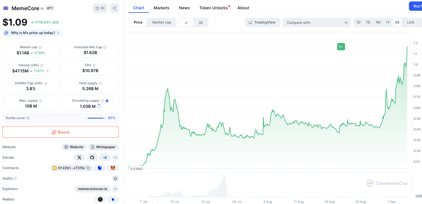Screen dimensions: 422x204
Task: Set chart range to 1D
Action: point(358,22)
